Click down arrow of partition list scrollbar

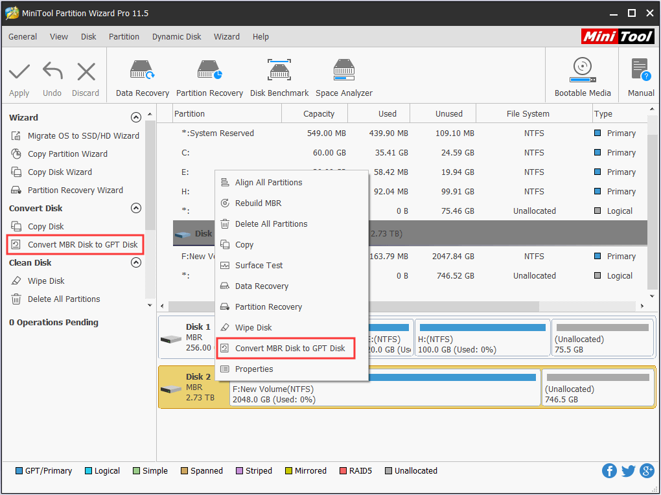pyautogui.click(x=652, y=296)
